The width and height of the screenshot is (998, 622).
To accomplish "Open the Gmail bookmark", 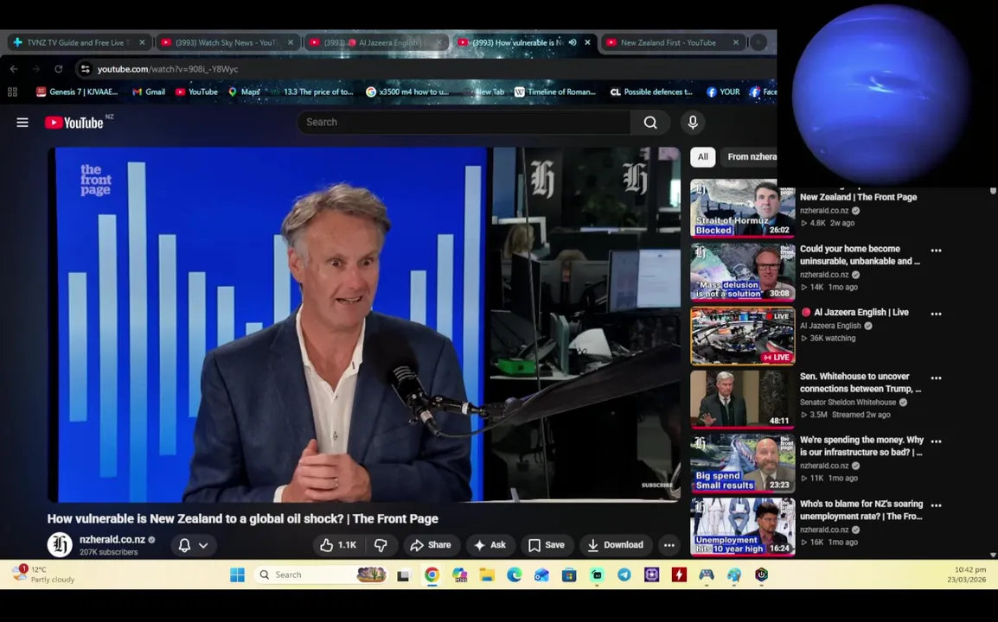I will pos(148,92).
